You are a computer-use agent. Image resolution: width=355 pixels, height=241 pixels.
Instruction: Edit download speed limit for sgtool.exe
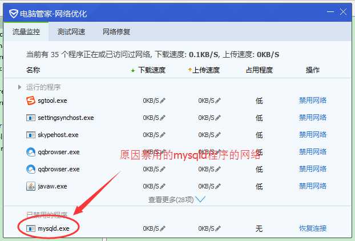point(163,101)
